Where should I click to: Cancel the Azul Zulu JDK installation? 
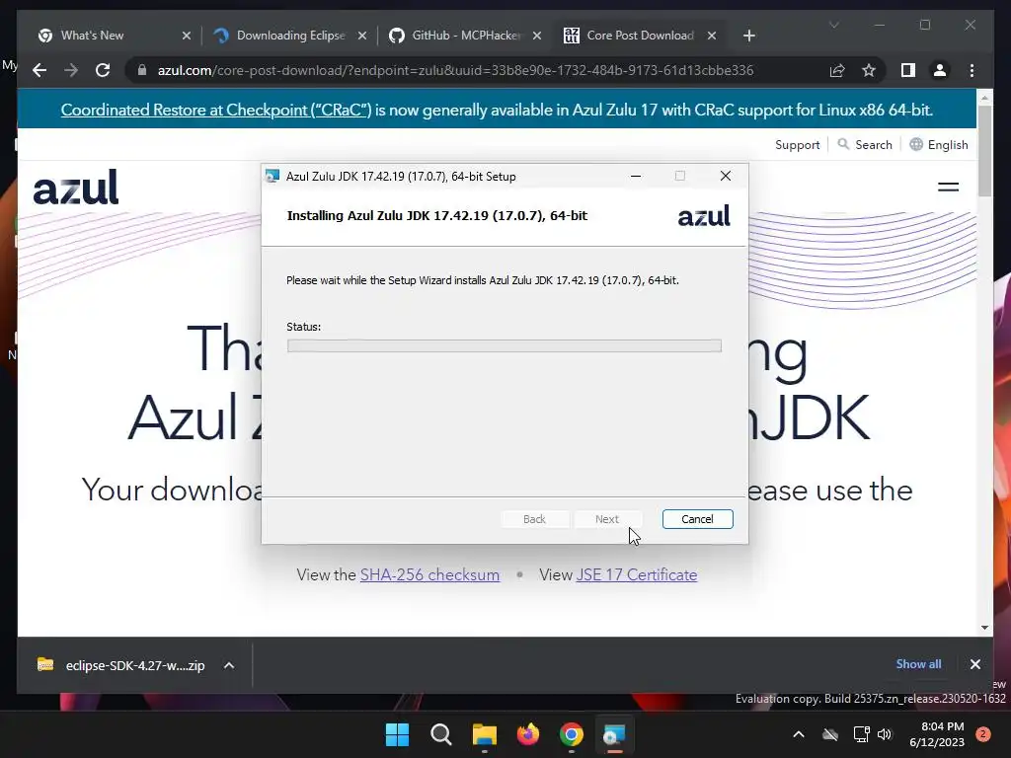[697, 519]
